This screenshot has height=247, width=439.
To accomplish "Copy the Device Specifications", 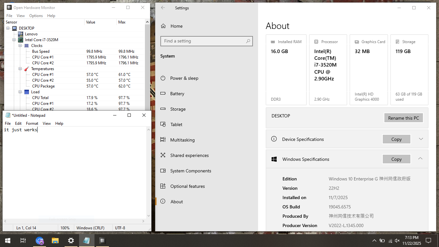I will click(x=397, y=139).
